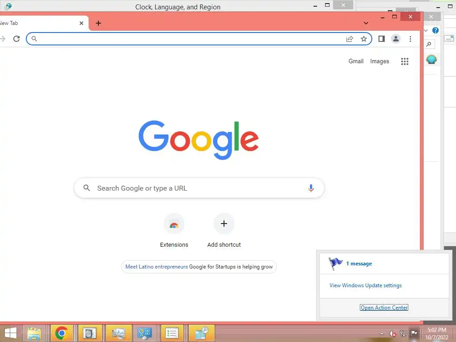Open a new tab with the plus button
456x342 pixels.
tap(98, 23)
